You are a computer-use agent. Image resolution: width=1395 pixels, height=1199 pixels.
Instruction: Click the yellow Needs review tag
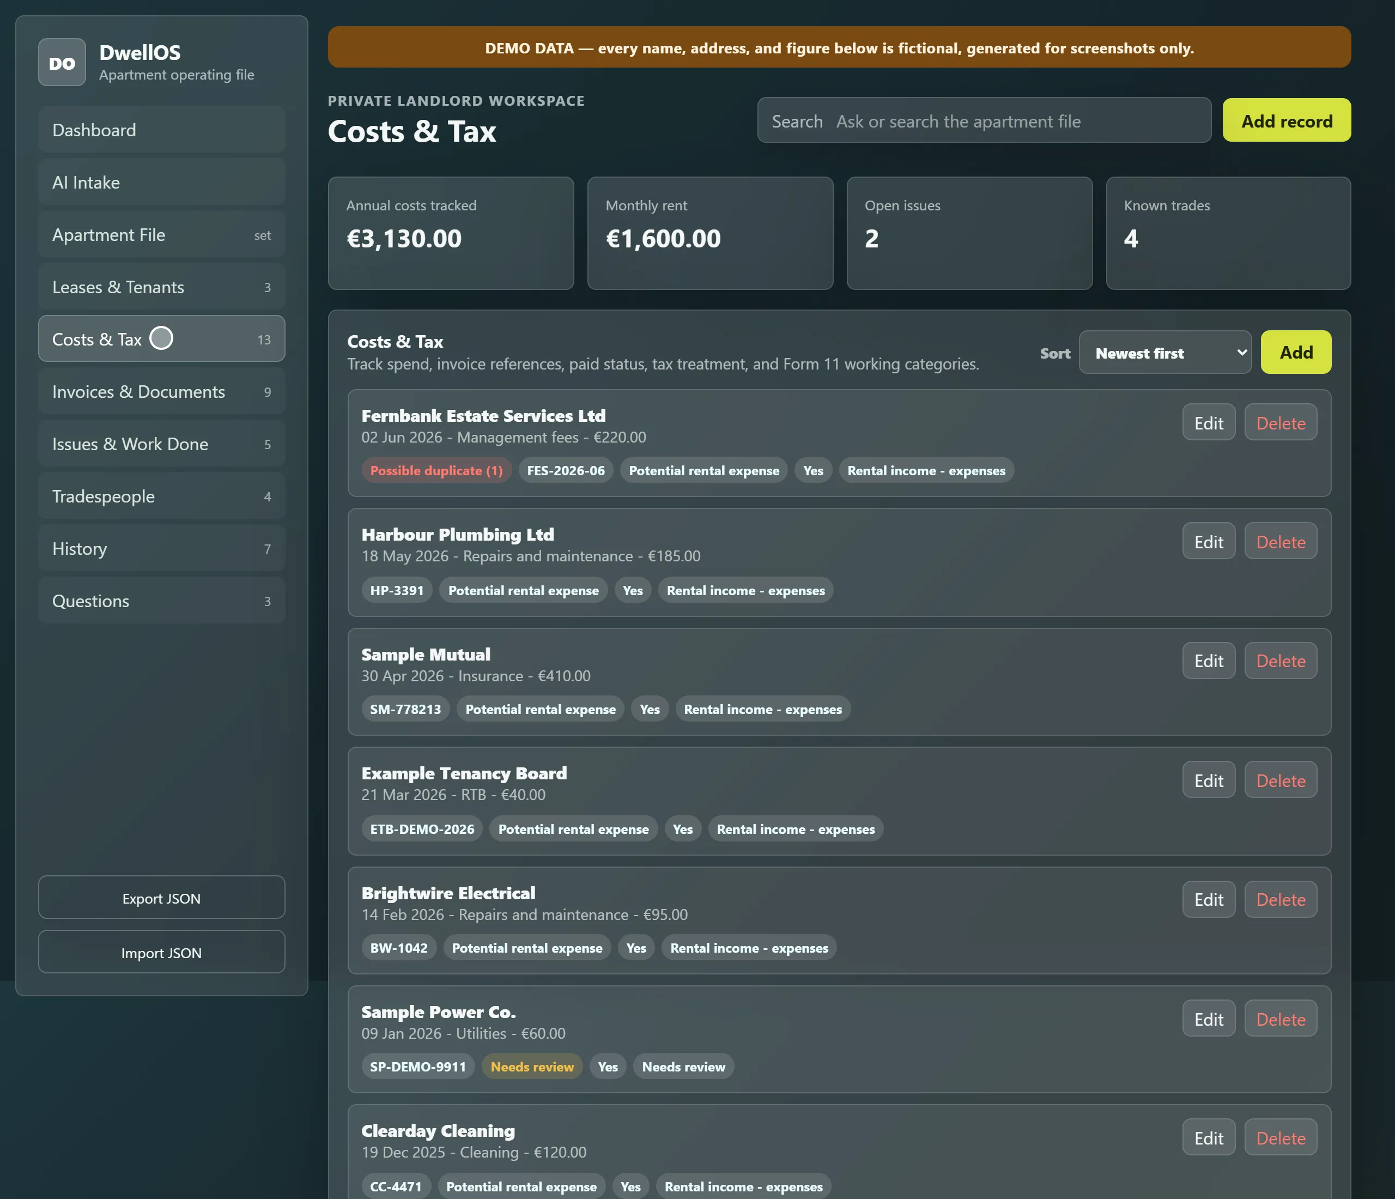532,1067
